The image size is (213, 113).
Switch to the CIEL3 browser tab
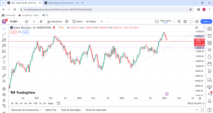pyautogui.click(x=61, y=3)
